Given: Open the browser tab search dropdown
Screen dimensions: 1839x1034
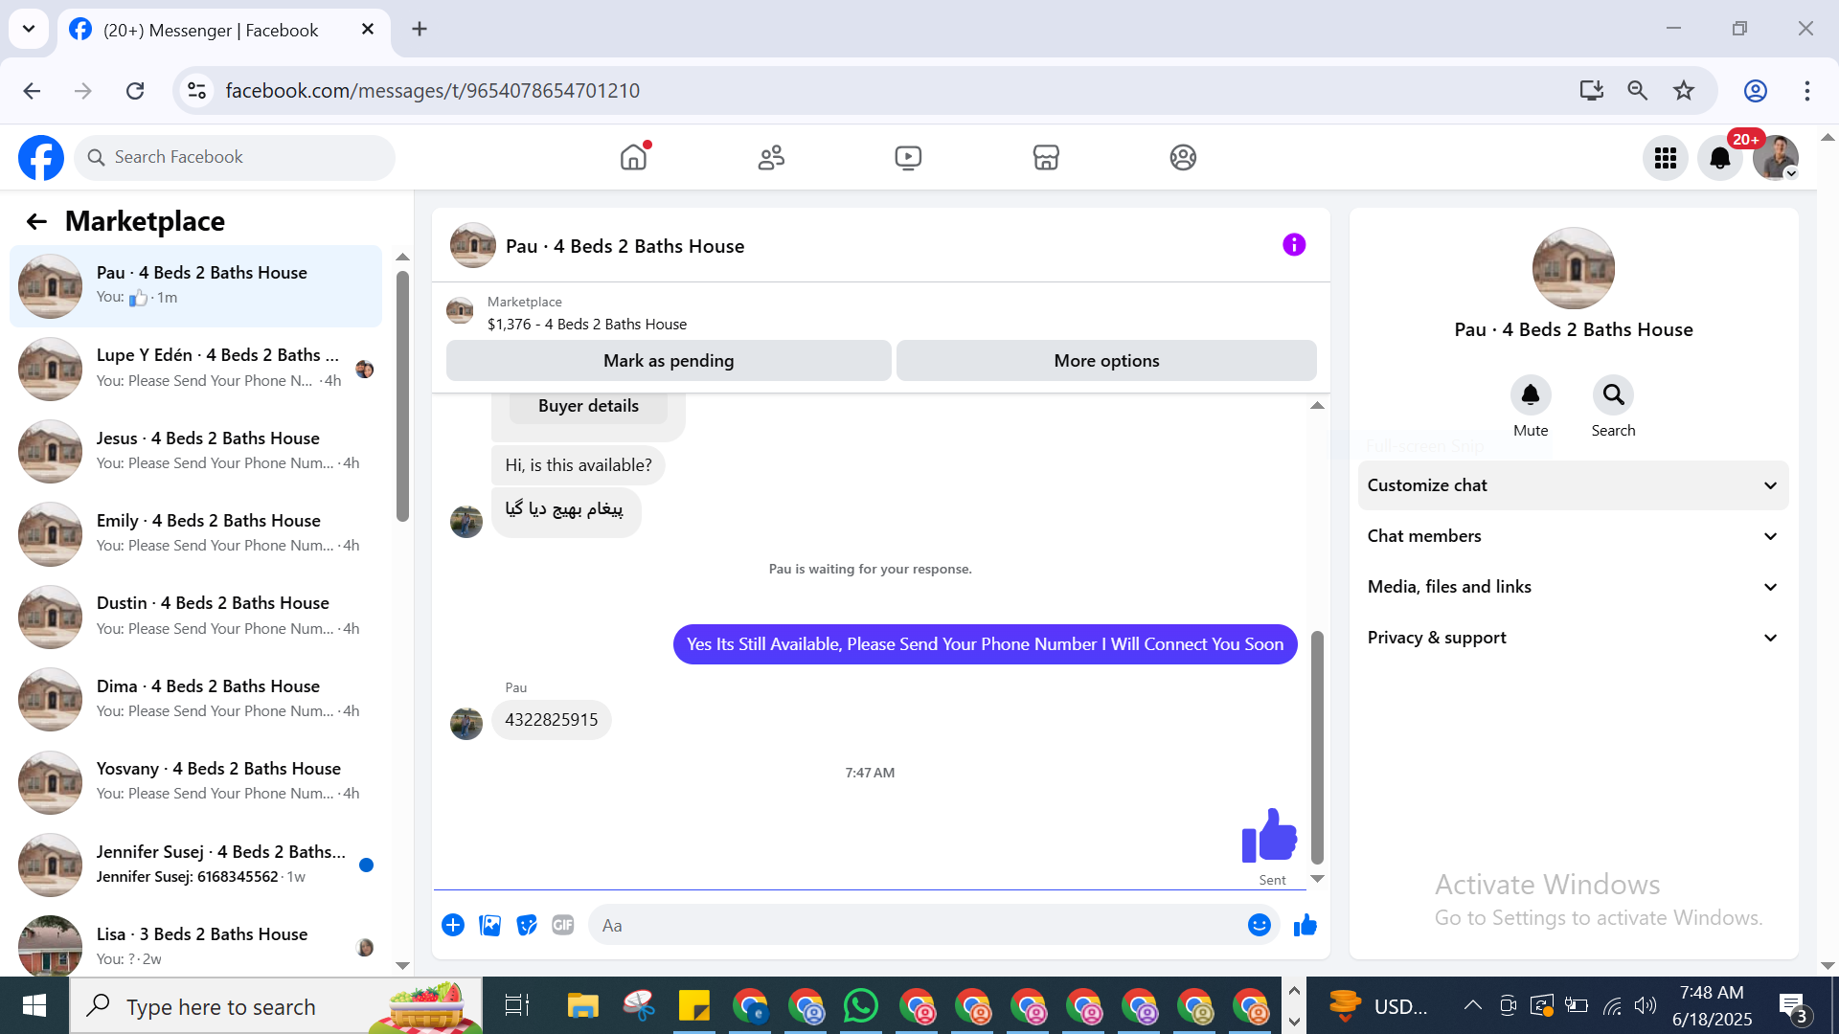Looking at the screenshot, I should tap(29, 29).
